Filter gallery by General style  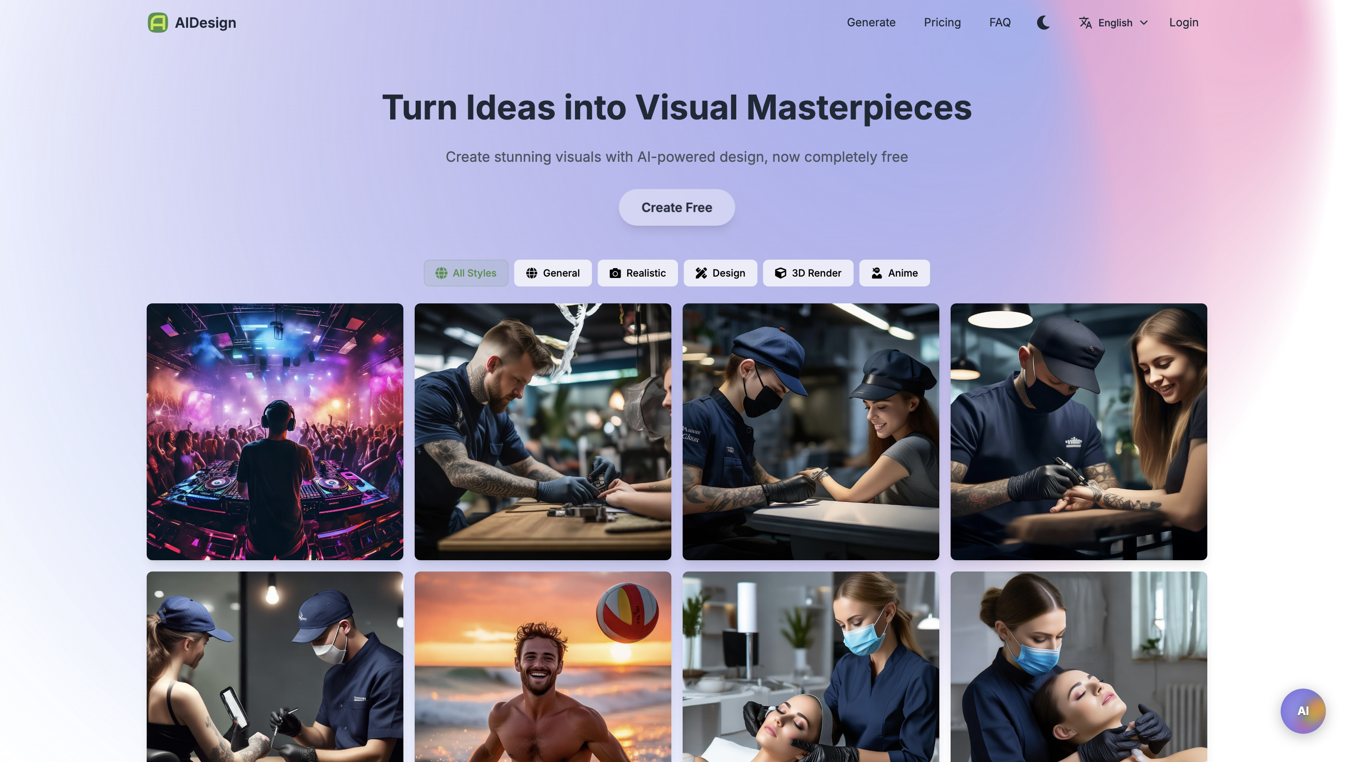tap(552, 273)
